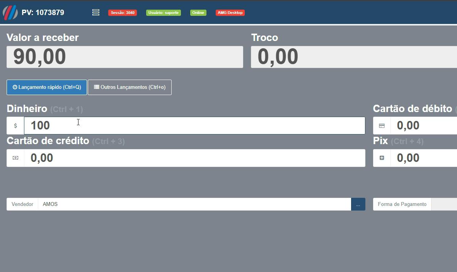Click the Valor a receber display
Viewport: 457px width, 272px height.
pos(124,57)
